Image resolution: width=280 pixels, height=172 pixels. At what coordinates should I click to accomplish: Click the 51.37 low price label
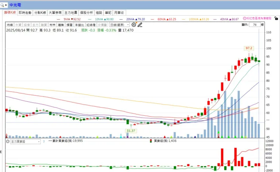tap(131, 131)
